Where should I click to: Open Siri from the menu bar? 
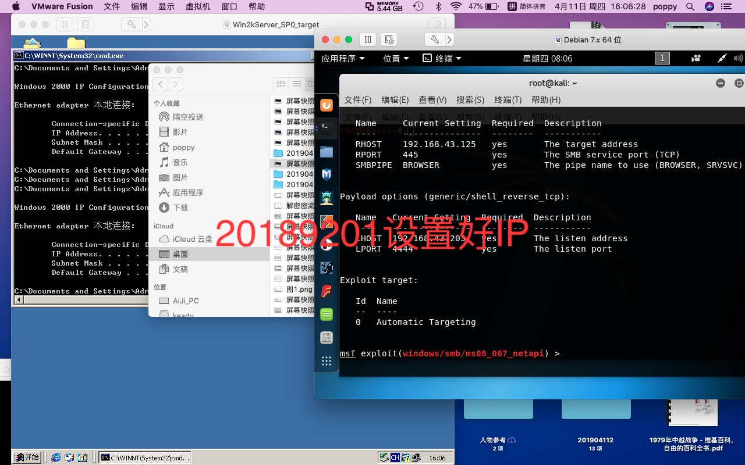tap(709, 6)
